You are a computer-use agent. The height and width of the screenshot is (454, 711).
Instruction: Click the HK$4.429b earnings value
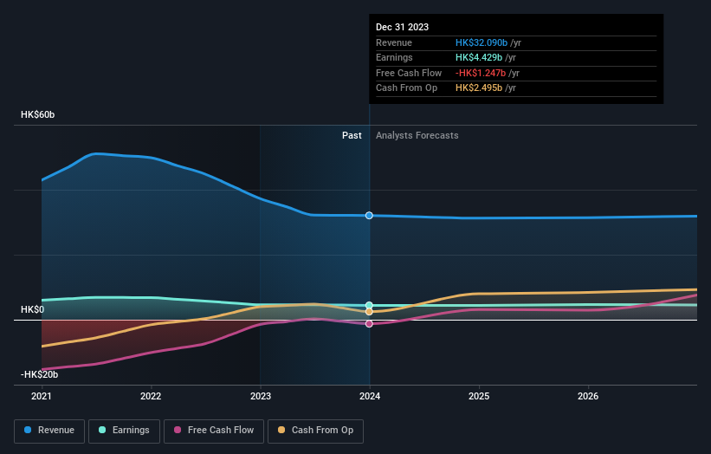[479, 57]
